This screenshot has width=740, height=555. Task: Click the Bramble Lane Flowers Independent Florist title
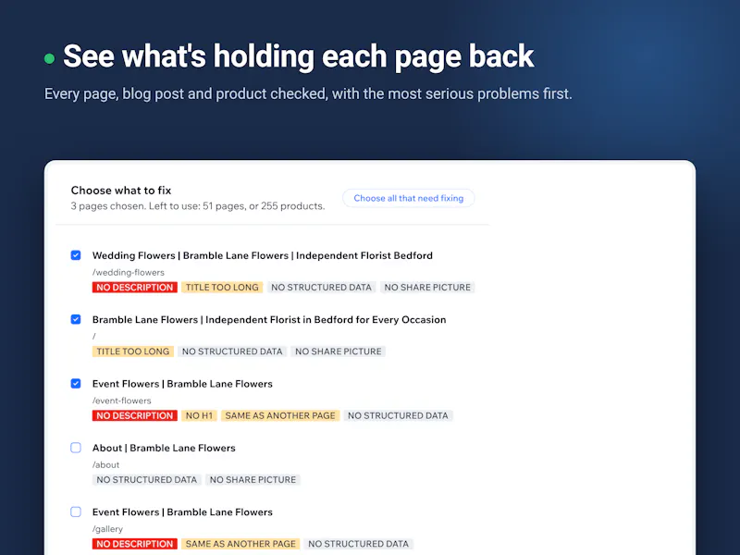[x=269, y=320]
